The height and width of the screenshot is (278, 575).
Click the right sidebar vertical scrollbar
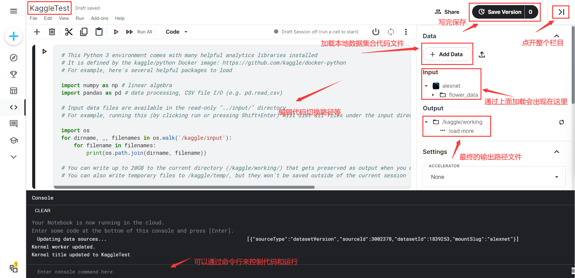tap(573, 65)
